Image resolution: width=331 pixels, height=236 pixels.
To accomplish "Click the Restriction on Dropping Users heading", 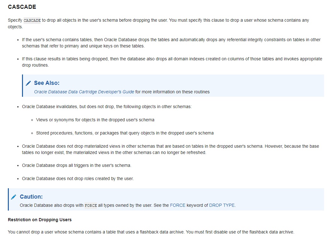I will coord(40,220).
